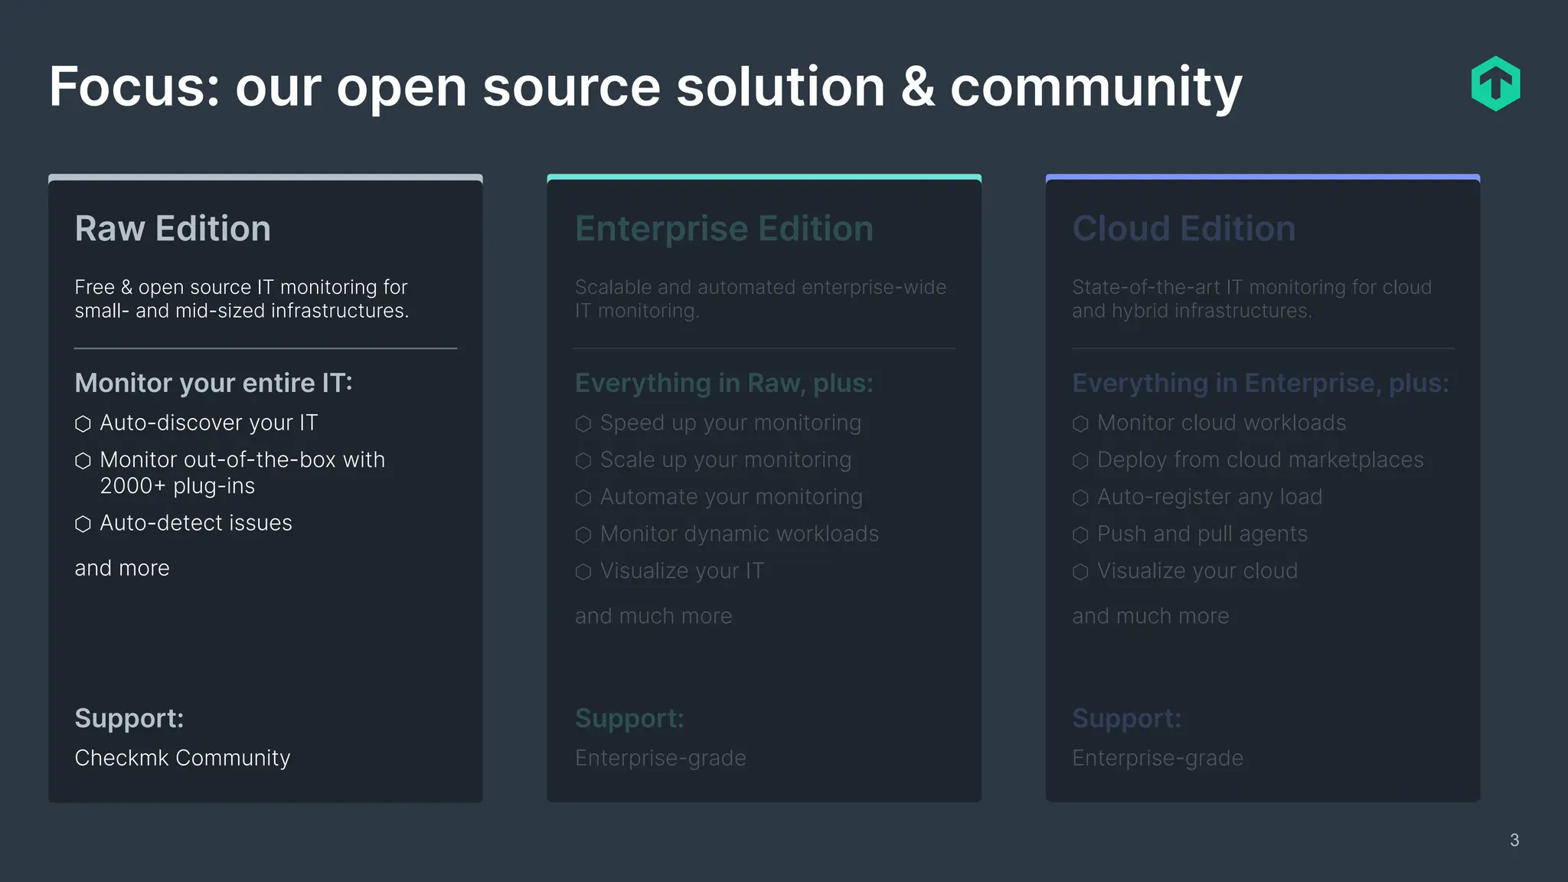Click the 'Deploy from cloud marketplaces' text
Screen dimensions: 1568x882
point(1260,459)
